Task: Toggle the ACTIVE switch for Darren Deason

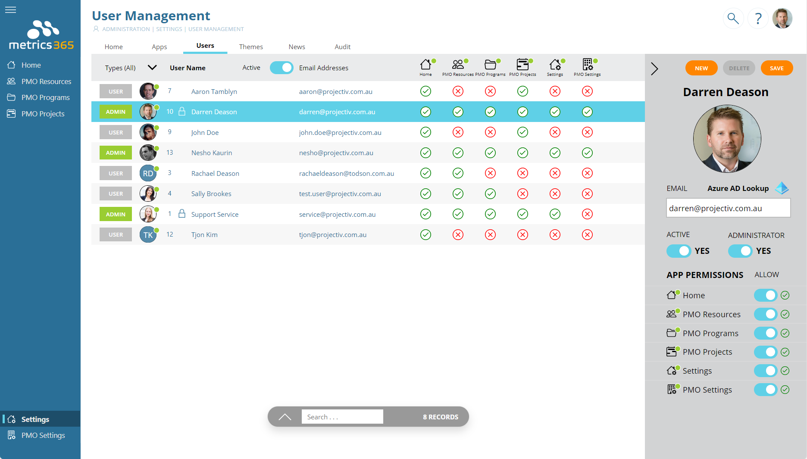Action: pyautogui.click(x=679, y=251)
